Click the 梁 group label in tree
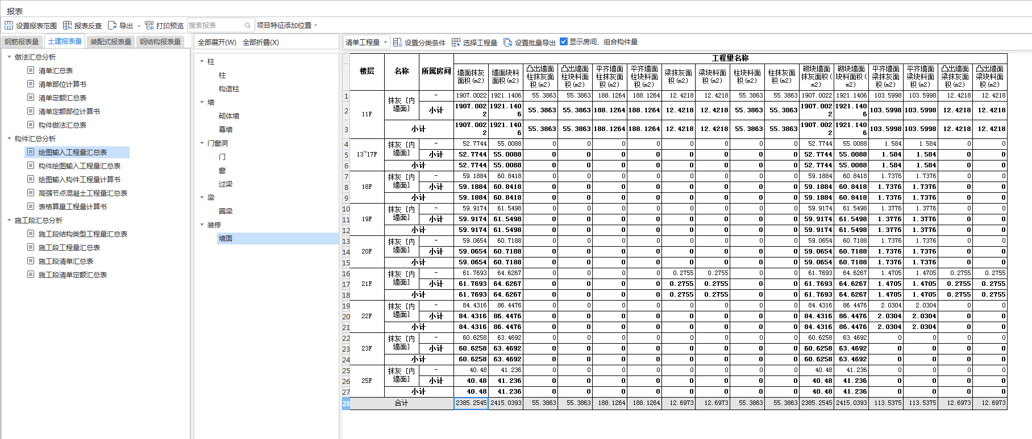The width and height of the screenshot is (1032, 439). coord(211,197)
